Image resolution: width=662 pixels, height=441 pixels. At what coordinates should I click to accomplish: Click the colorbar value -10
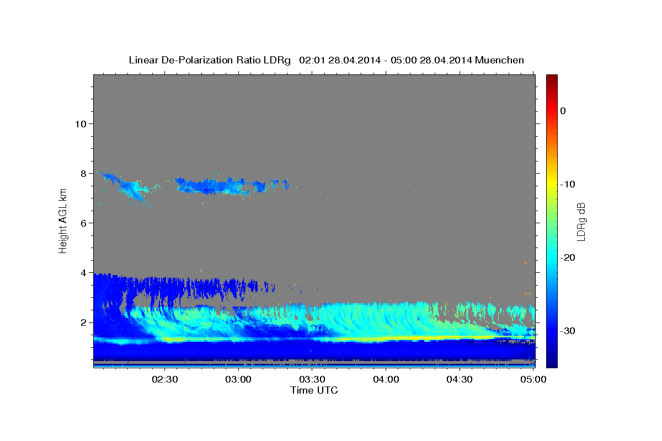point(568,184)
